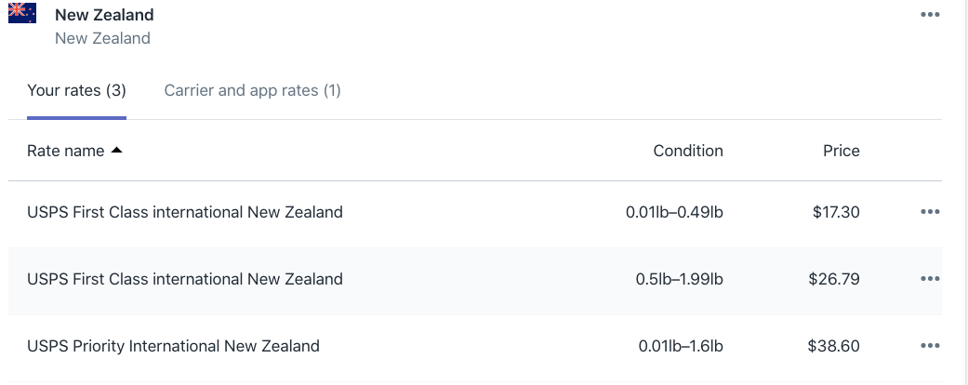Select the 0.5lb–1.99lb First Class rate row
Viewport: 968px width, 385px height.
coord(475,279)
